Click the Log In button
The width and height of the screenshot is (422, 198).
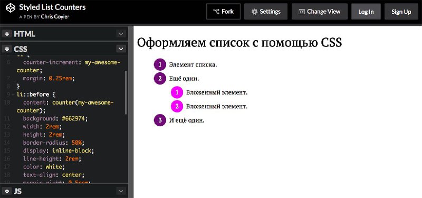[366, 12]
